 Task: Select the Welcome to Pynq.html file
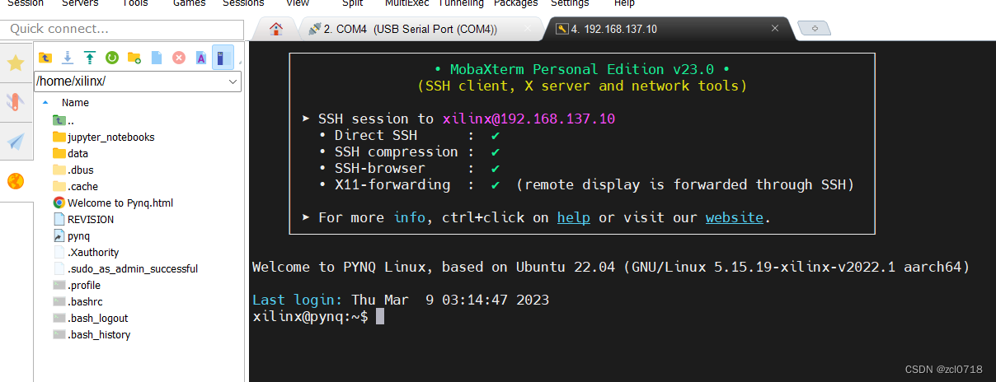pos(113,203)
